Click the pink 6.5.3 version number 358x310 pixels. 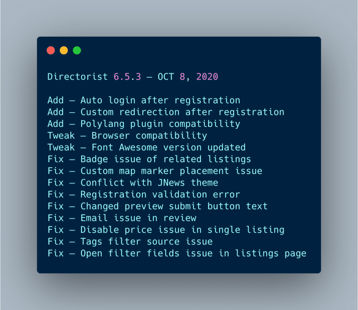click(127, 77)
